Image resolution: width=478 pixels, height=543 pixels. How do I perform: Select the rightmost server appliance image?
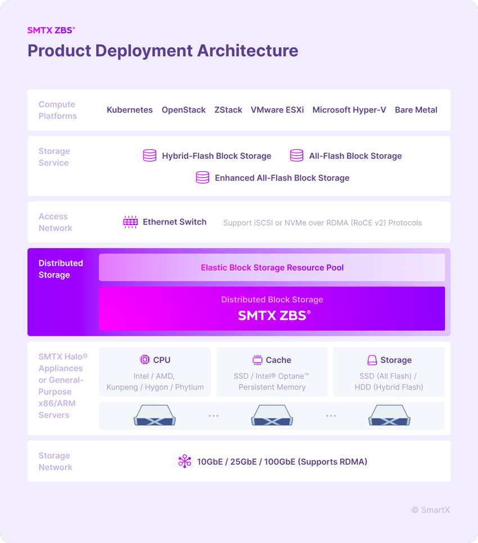(389, 415)
